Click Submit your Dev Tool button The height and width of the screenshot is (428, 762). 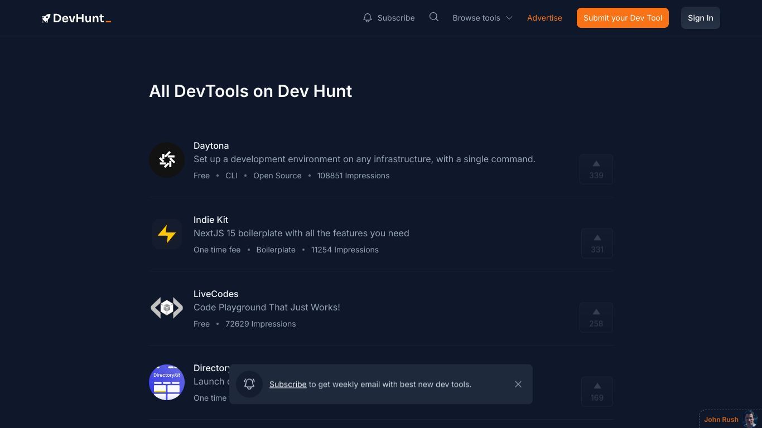(623, 18)
